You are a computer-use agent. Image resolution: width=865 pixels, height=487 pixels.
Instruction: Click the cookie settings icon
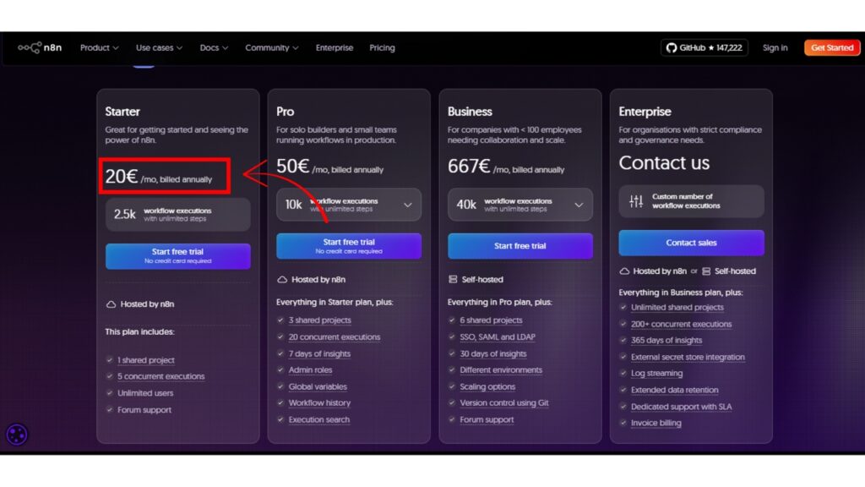[17, 435]
